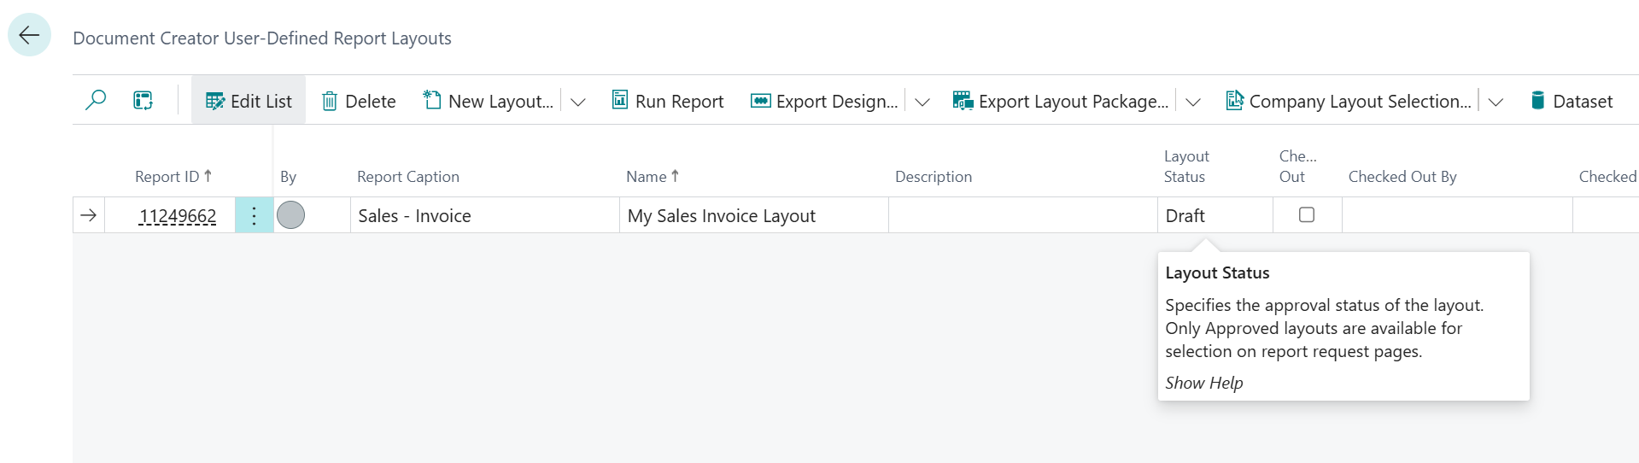Run Report from the toolbar
This screenshot has height=463, width=1639.
(x=668, y=101)
